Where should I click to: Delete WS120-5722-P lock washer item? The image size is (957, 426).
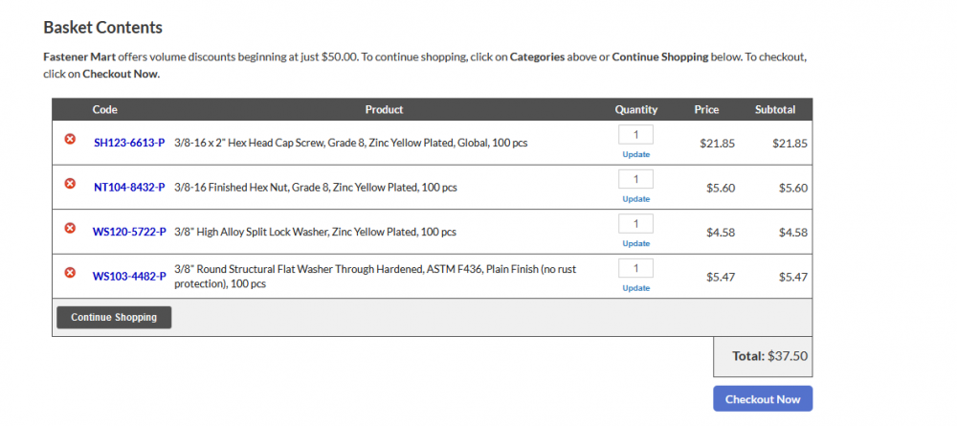pyautogui.click(x=70, y=228)
